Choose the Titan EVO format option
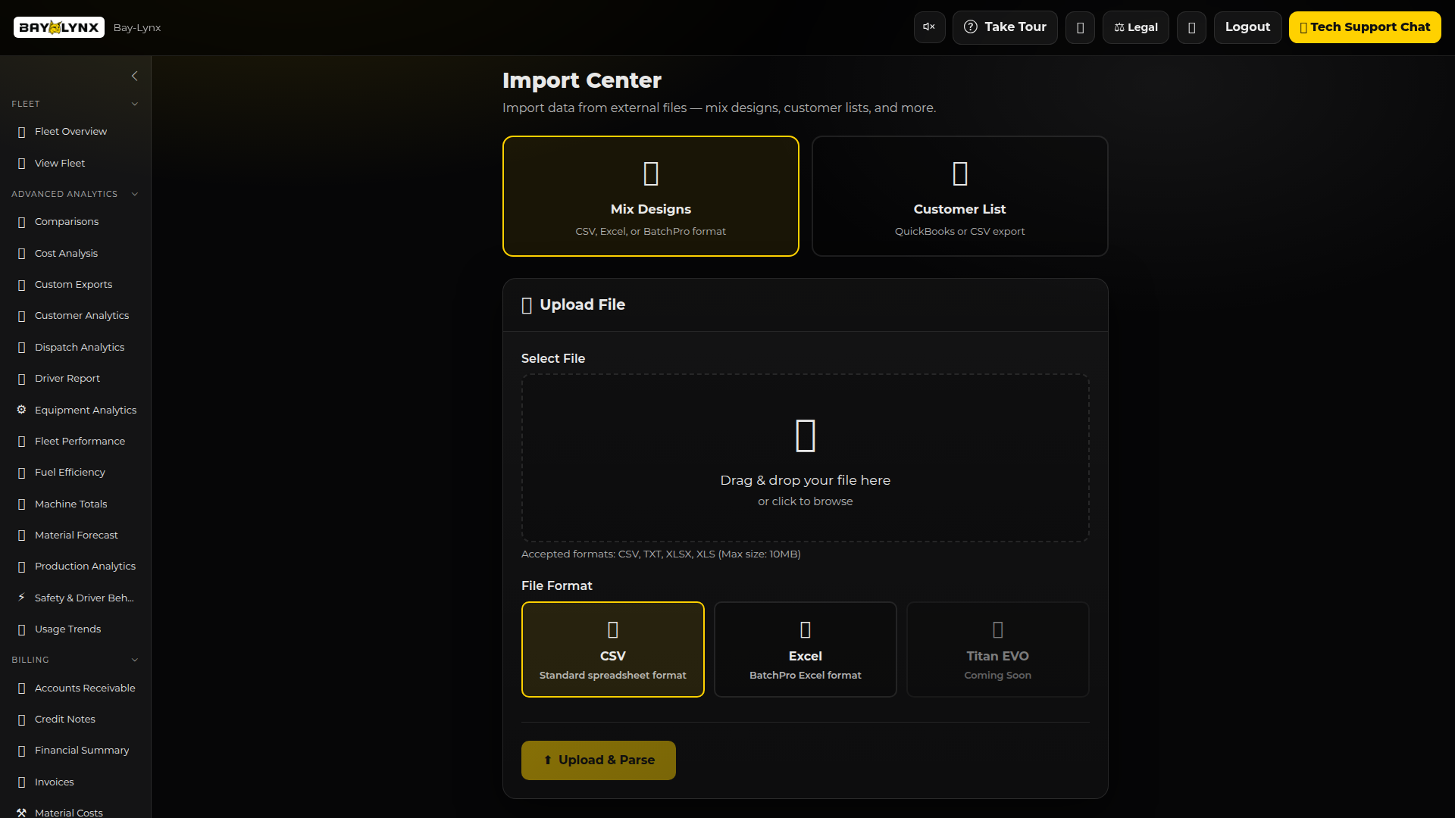This screenshot has width=1455, height=818. [997, 649]
